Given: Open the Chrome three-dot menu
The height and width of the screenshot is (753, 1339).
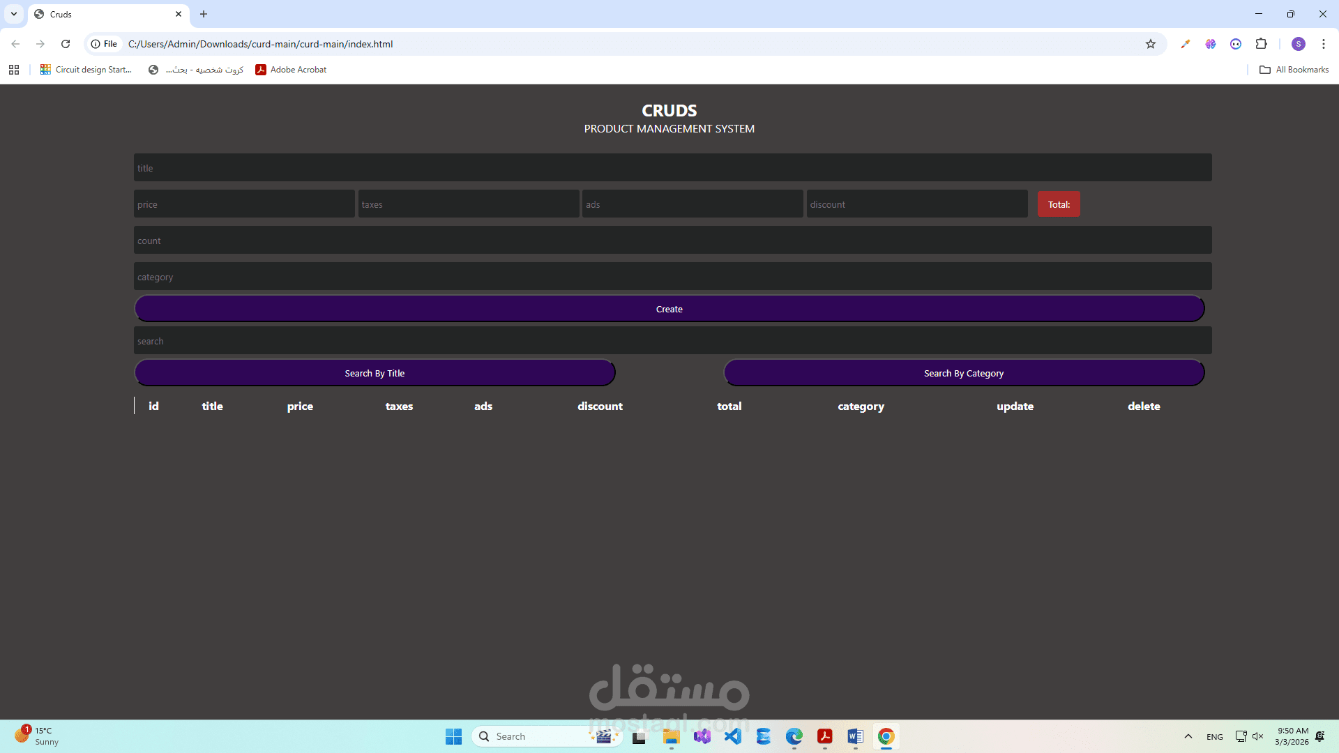Looking at the screenshot, I should pos(1324,44).
